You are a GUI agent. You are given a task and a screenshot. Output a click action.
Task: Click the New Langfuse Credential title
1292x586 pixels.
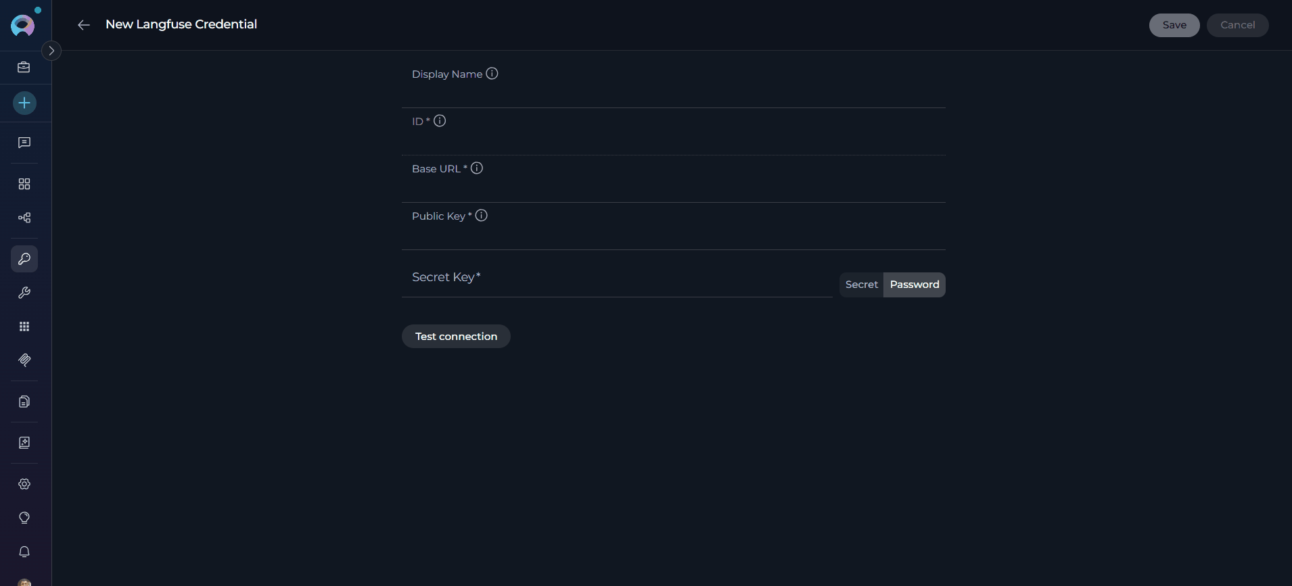click(181, 24)
